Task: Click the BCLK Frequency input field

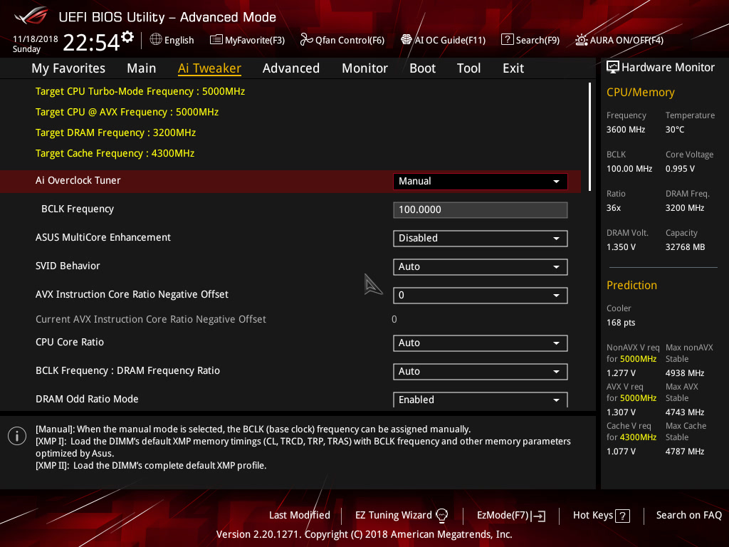Action: pos(480,210)
